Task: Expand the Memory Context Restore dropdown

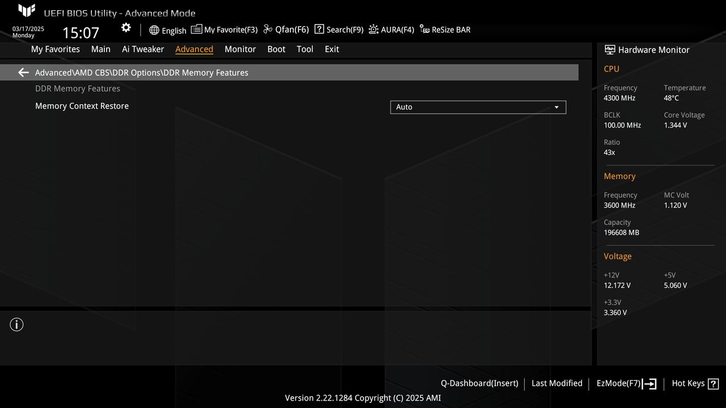Action: tap(478, 107)
